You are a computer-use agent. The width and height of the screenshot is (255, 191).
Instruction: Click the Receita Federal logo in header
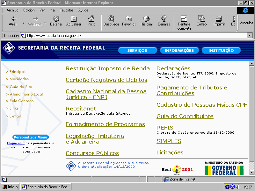[x=9, y=48]
